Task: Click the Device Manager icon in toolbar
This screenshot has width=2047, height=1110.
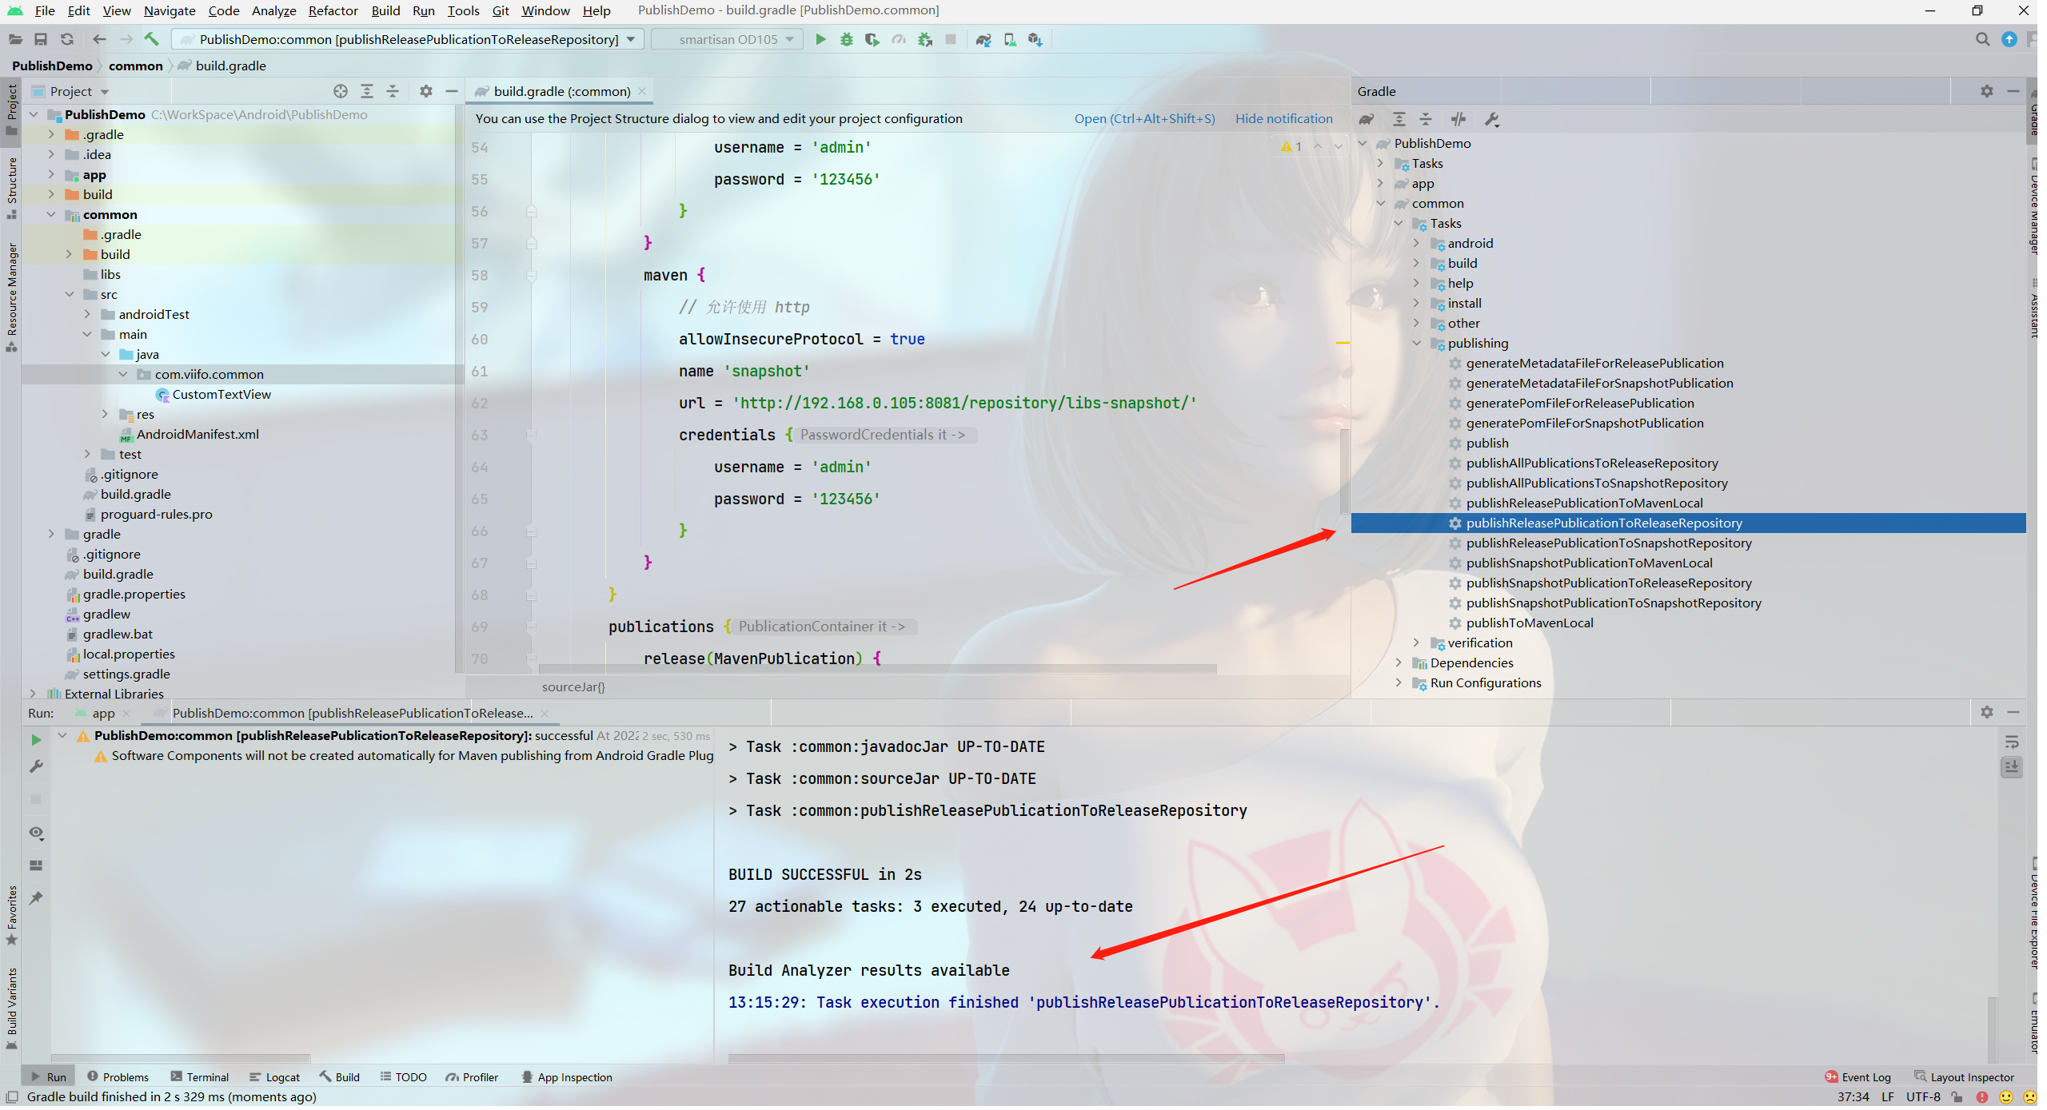Action: 1010,39
